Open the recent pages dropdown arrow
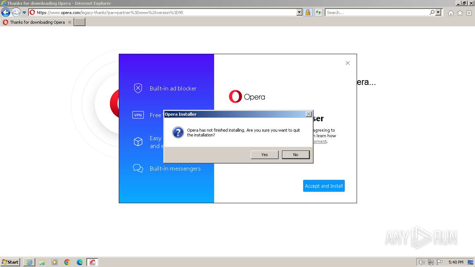Image resolution: width=475 pixels, height=267 pixels. [24, 13]
